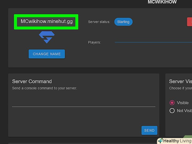Click the Server Command heading
The image size is (192, 144).
coord(32,81)
